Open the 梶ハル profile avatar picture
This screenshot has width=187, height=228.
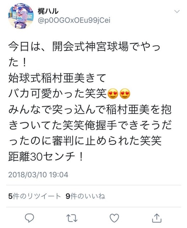pos(21,16)
